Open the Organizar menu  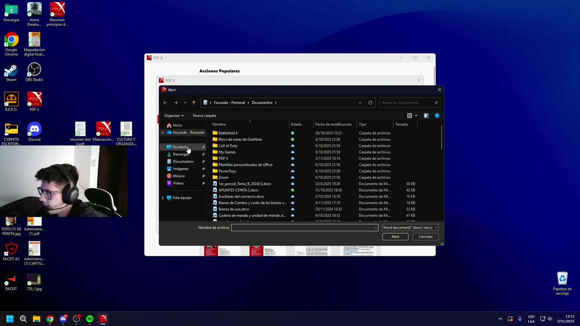tap(174, 115)
